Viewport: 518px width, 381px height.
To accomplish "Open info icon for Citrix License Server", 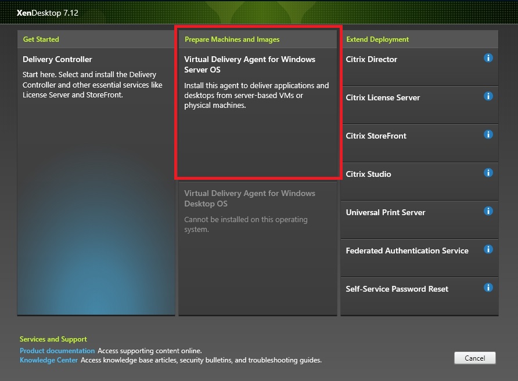I will (488, 96).
